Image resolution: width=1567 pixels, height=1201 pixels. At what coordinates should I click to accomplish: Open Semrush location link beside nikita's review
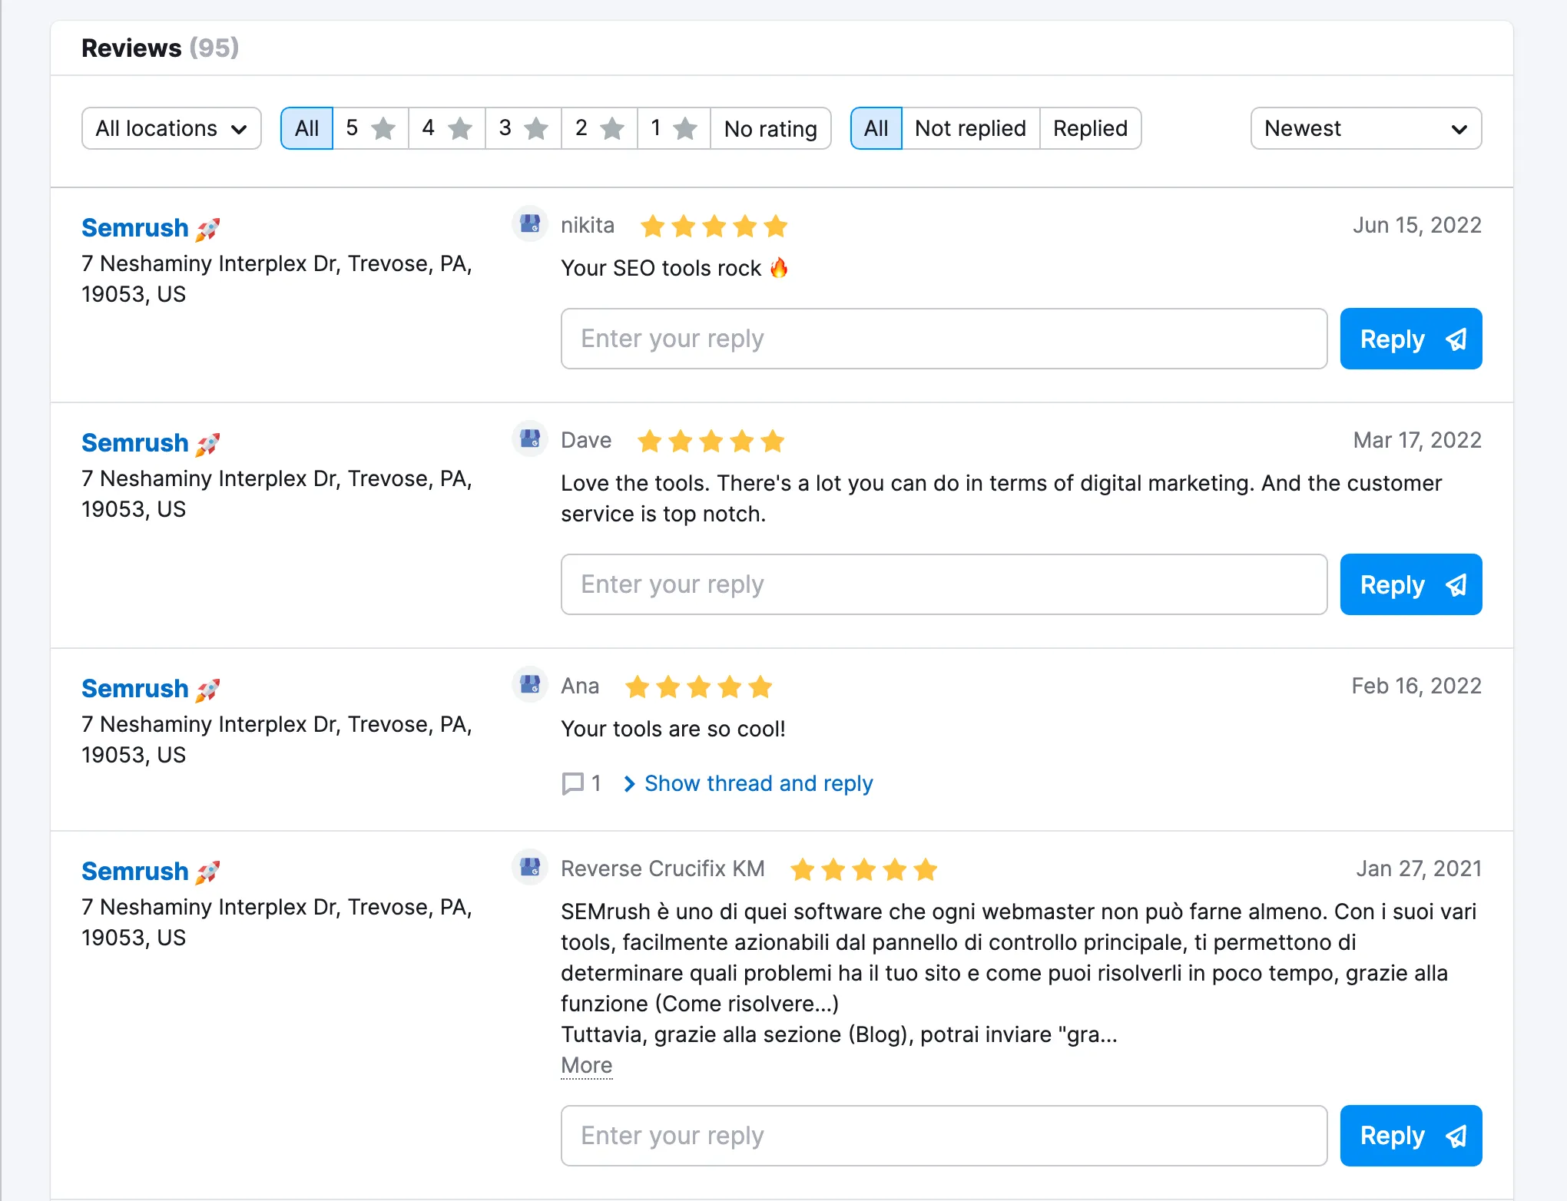click(135, 227)
